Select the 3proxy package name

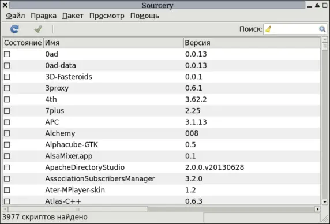tap(57, 88)
